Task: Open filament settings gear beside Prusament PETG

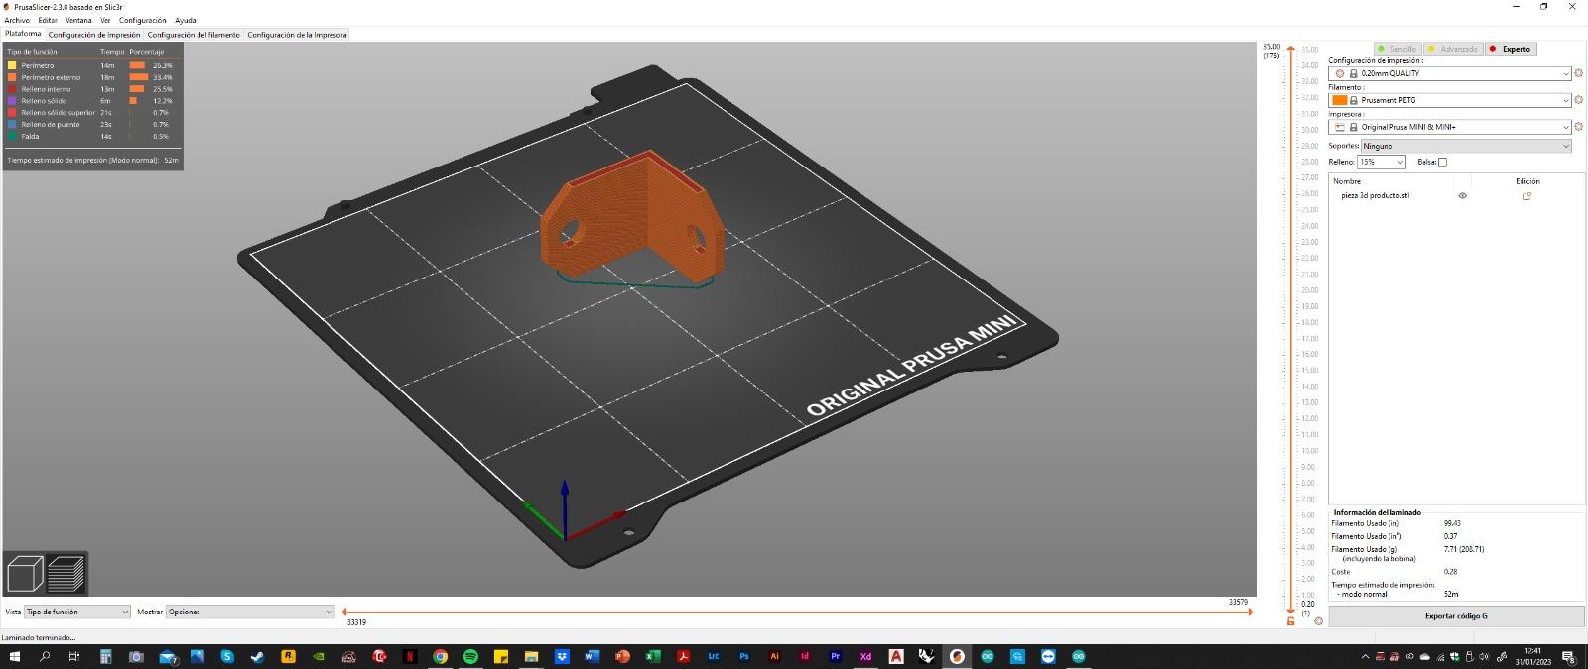Action: pyautogui.click(x=1578, y=100)
